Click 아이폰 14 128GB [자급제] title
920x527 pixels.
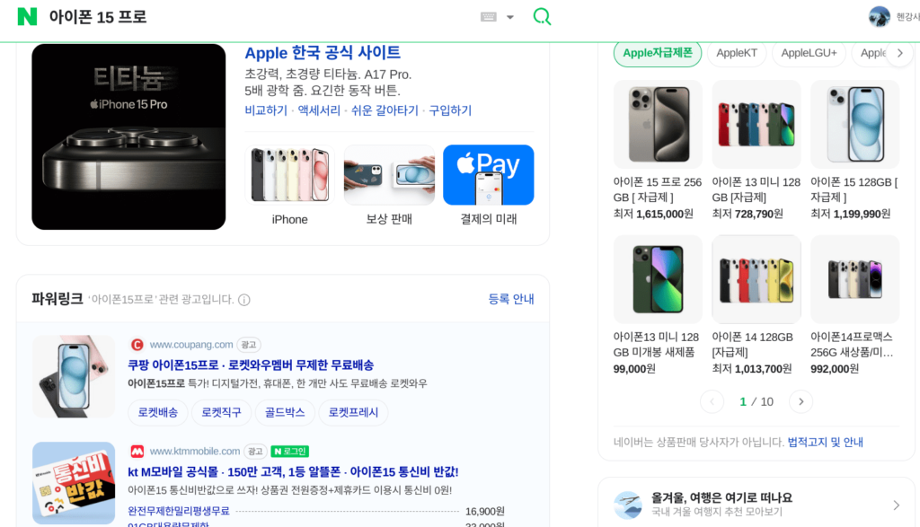point(752,345)
